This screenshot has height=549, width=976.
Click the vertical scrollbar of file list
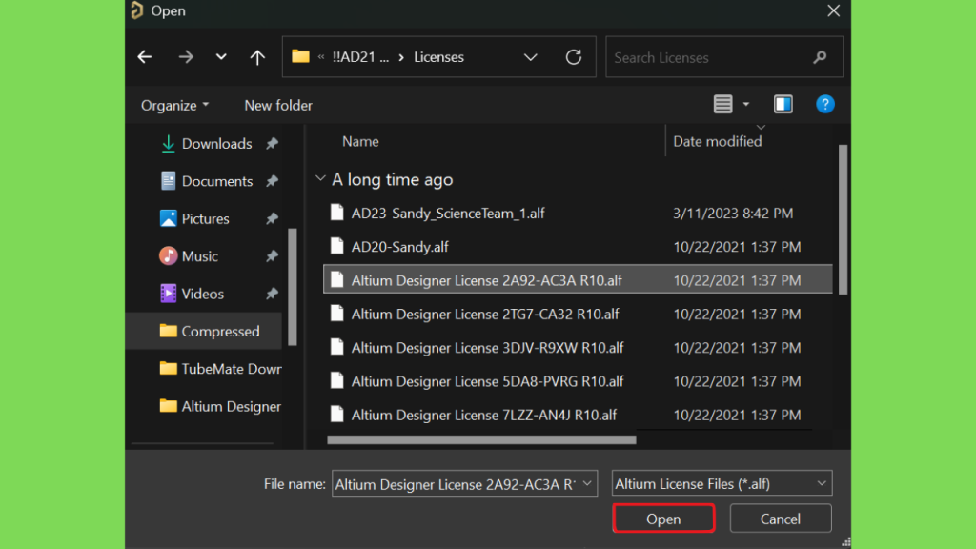click(843, 219)
